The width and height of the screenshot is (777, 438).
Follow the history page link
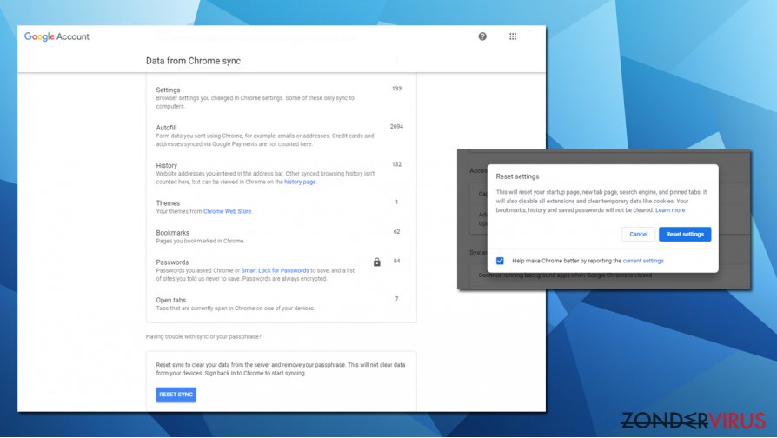click(x=300, y=182)
